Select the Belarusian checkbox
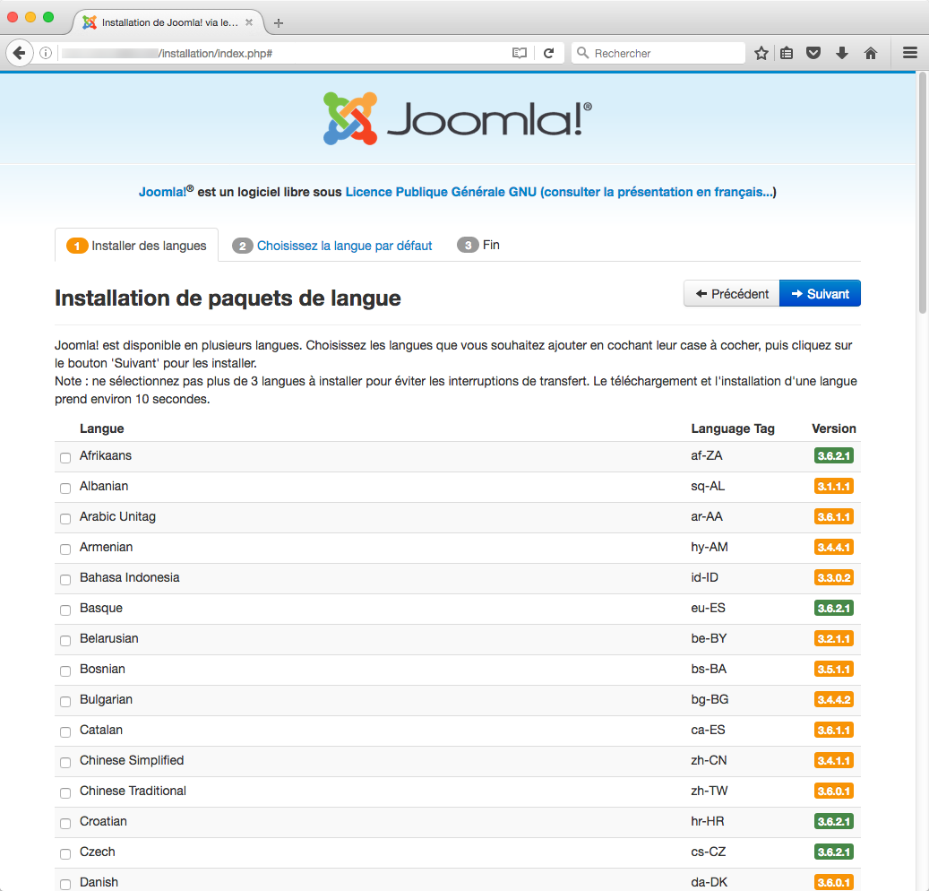929x891 pixels. (65, 640)
